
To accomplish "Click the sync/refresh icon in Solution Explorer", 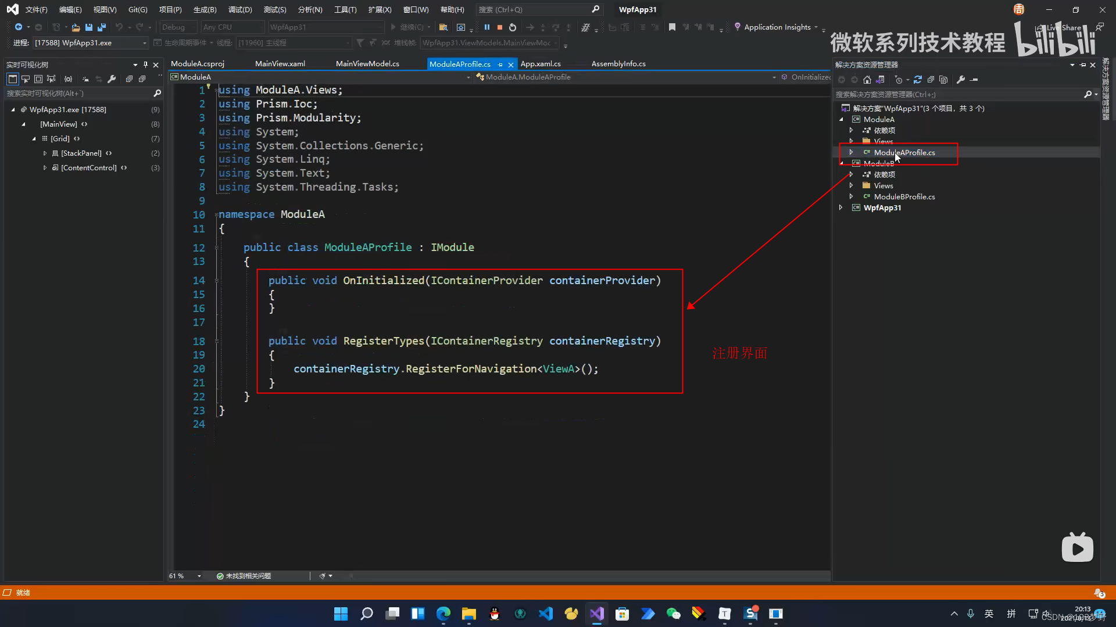I will click(x=918, y=80).
